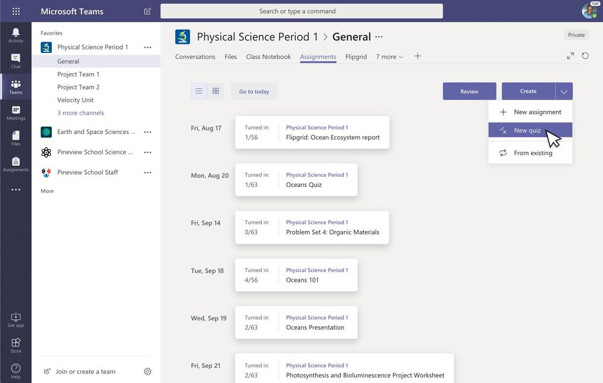Choose New quiz from Create menu

pyautogui.click(x=531, y=130)
